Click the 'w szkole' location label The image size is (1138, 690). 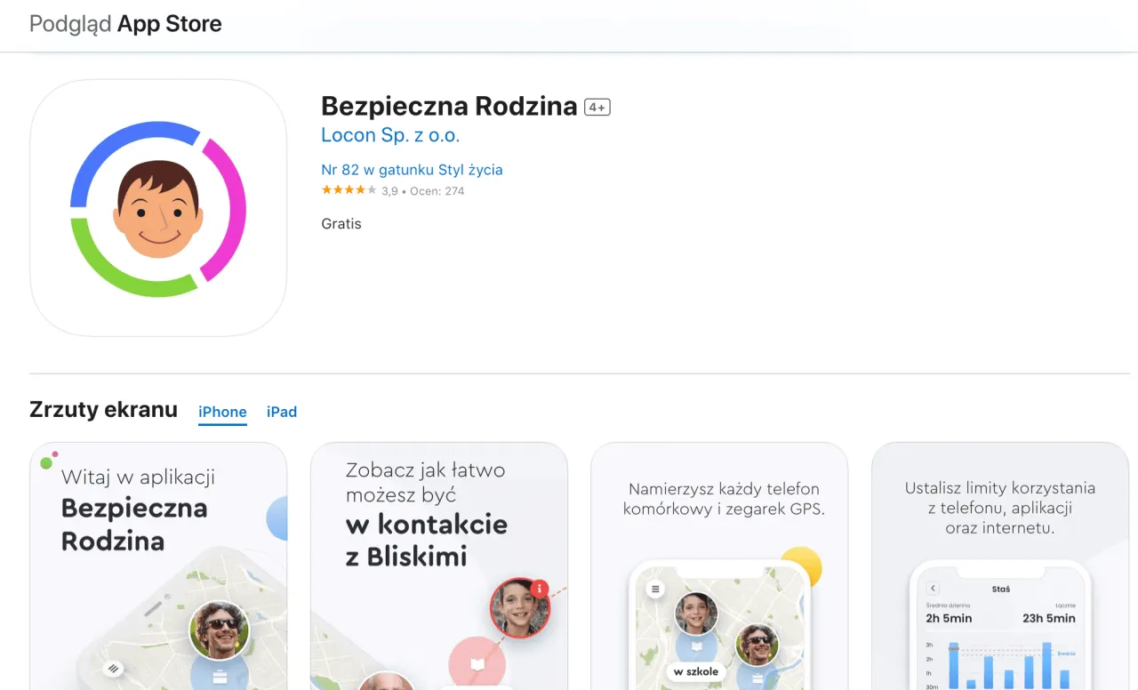click(695, 671)
